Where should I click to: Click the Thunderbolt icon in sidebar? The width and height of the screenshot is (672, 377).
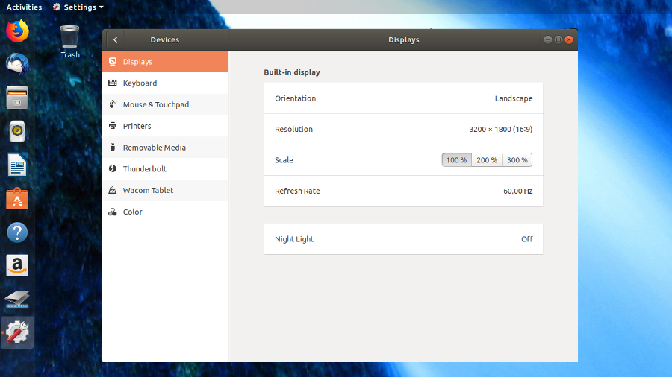click(113, 169)
